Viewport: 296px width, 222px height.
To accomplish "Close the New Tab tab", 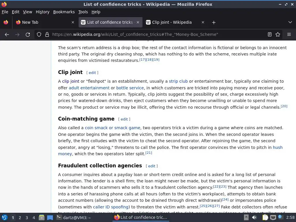I will click(x=73, y=22).
